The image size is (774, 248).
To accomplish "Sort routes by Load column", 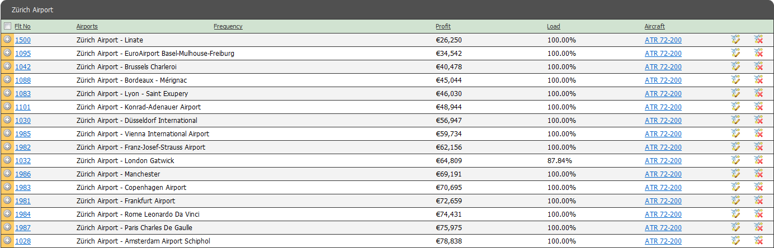I will 553,26.
